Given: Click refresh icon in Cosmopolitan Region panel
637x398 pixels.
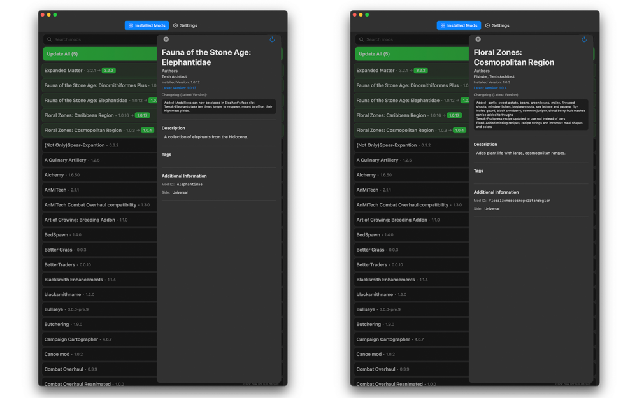Looking at the screenshot, I should (584, 39).
